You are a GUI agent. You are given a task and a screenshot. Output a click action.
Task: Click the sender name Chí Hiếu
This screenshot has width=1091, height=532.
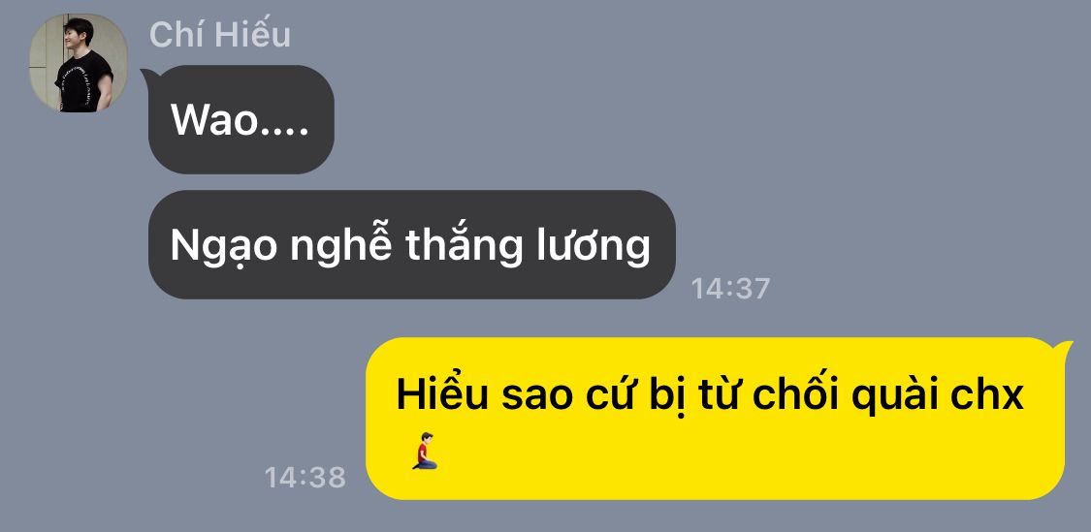pos(220,34)
